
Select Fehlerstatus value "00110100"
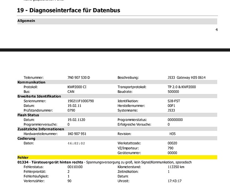point(75,167)
